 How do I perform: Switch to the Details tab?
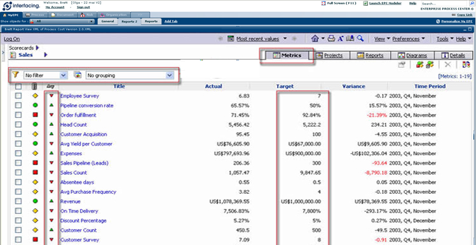453,56
